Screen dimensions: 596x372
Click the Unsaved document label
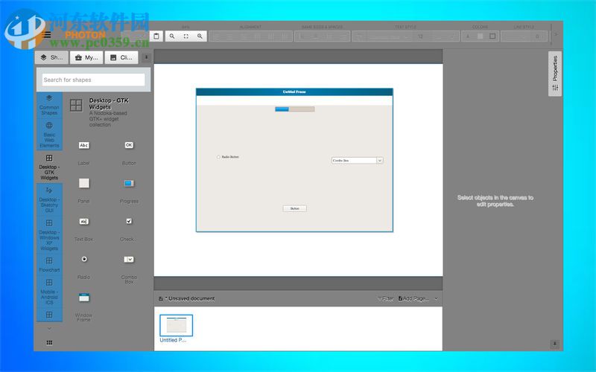[190, 299]
